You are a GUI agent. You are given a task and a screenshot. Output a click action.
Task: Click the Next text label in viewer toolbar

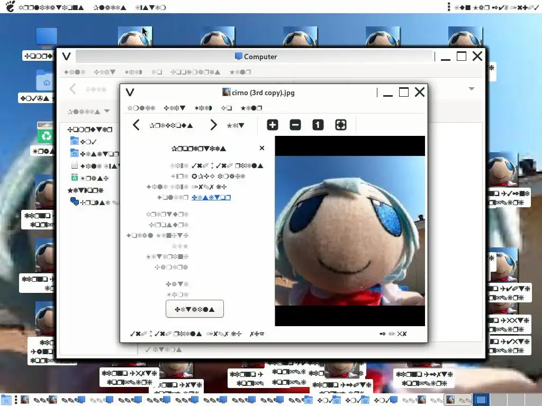236,125
